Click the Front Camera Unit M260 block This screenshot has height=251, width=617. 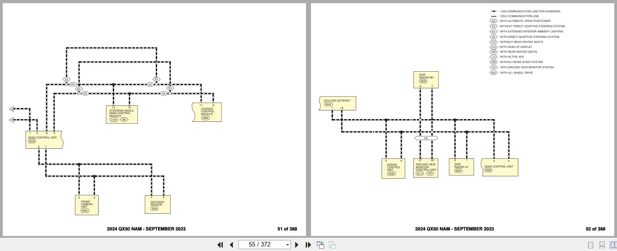pos(87,205)
